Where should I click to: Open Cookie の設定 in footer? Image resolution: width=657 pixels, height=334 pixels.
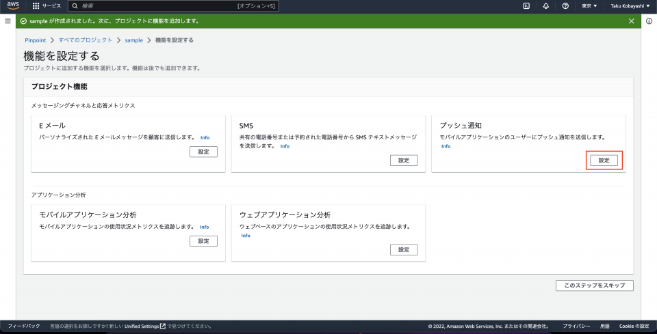click(x=634, y=326)
